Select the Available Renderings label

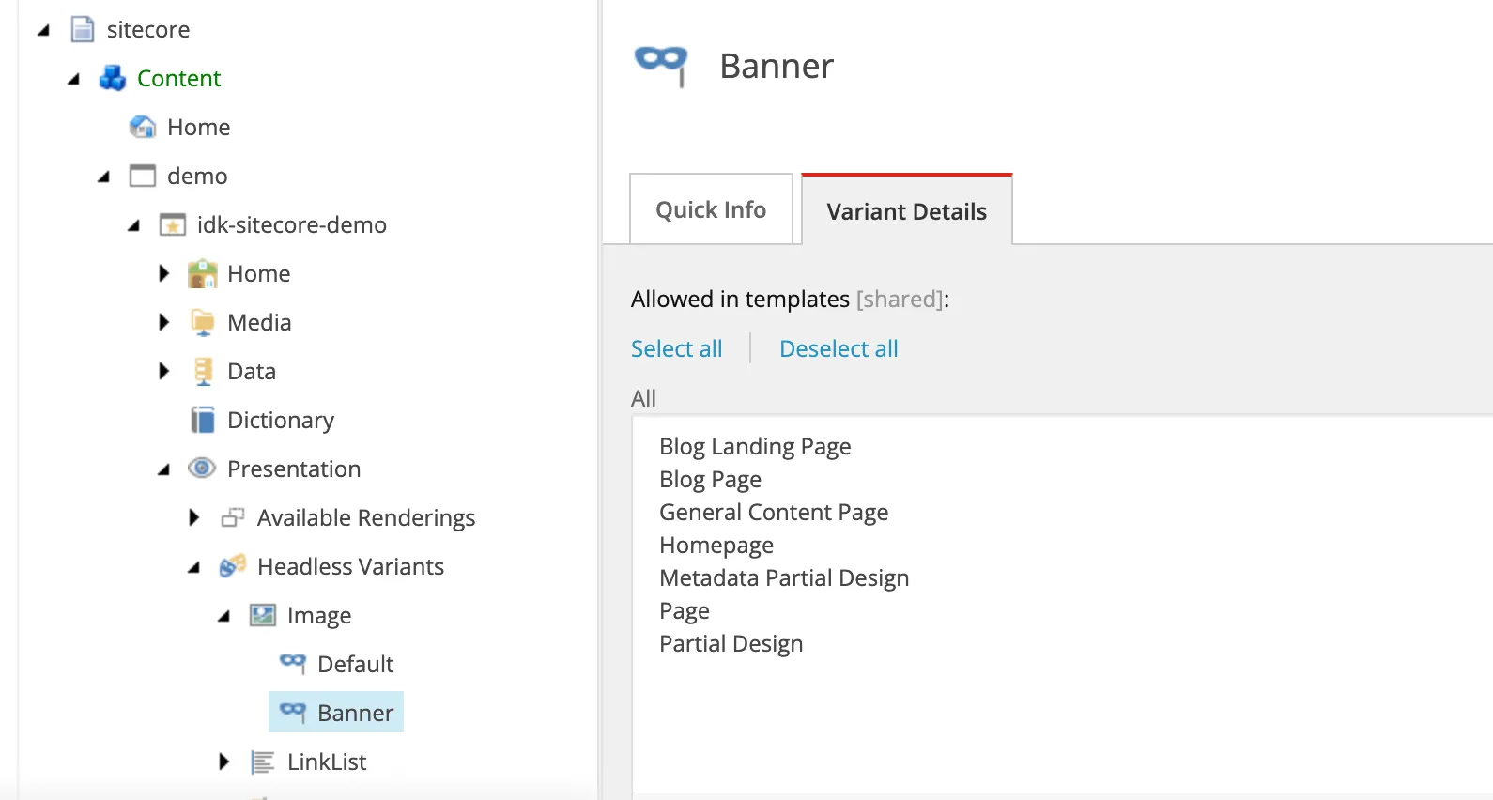tap(366, 517)
